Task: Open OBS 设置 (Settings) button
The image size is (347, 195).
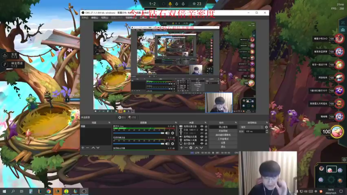Action: (x=223, y=143)
